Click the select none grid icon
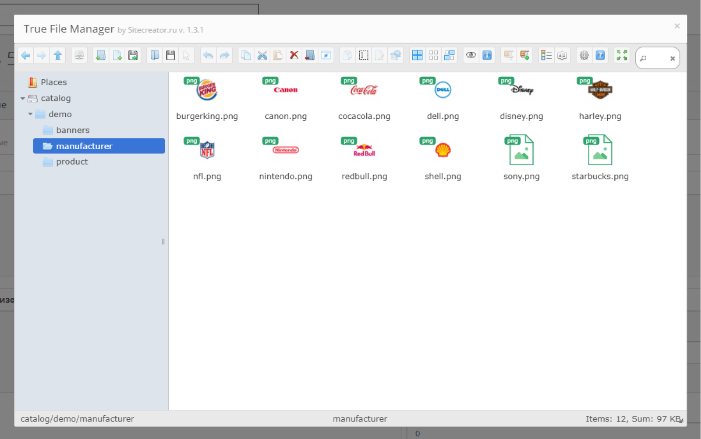This screenshot has height=439, width=701. click(x=433, y=55)
